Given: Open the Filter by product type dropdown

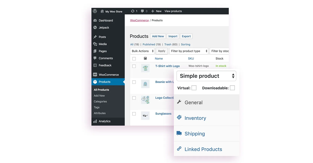Looking at the screenshot, I should pos(189,51).
